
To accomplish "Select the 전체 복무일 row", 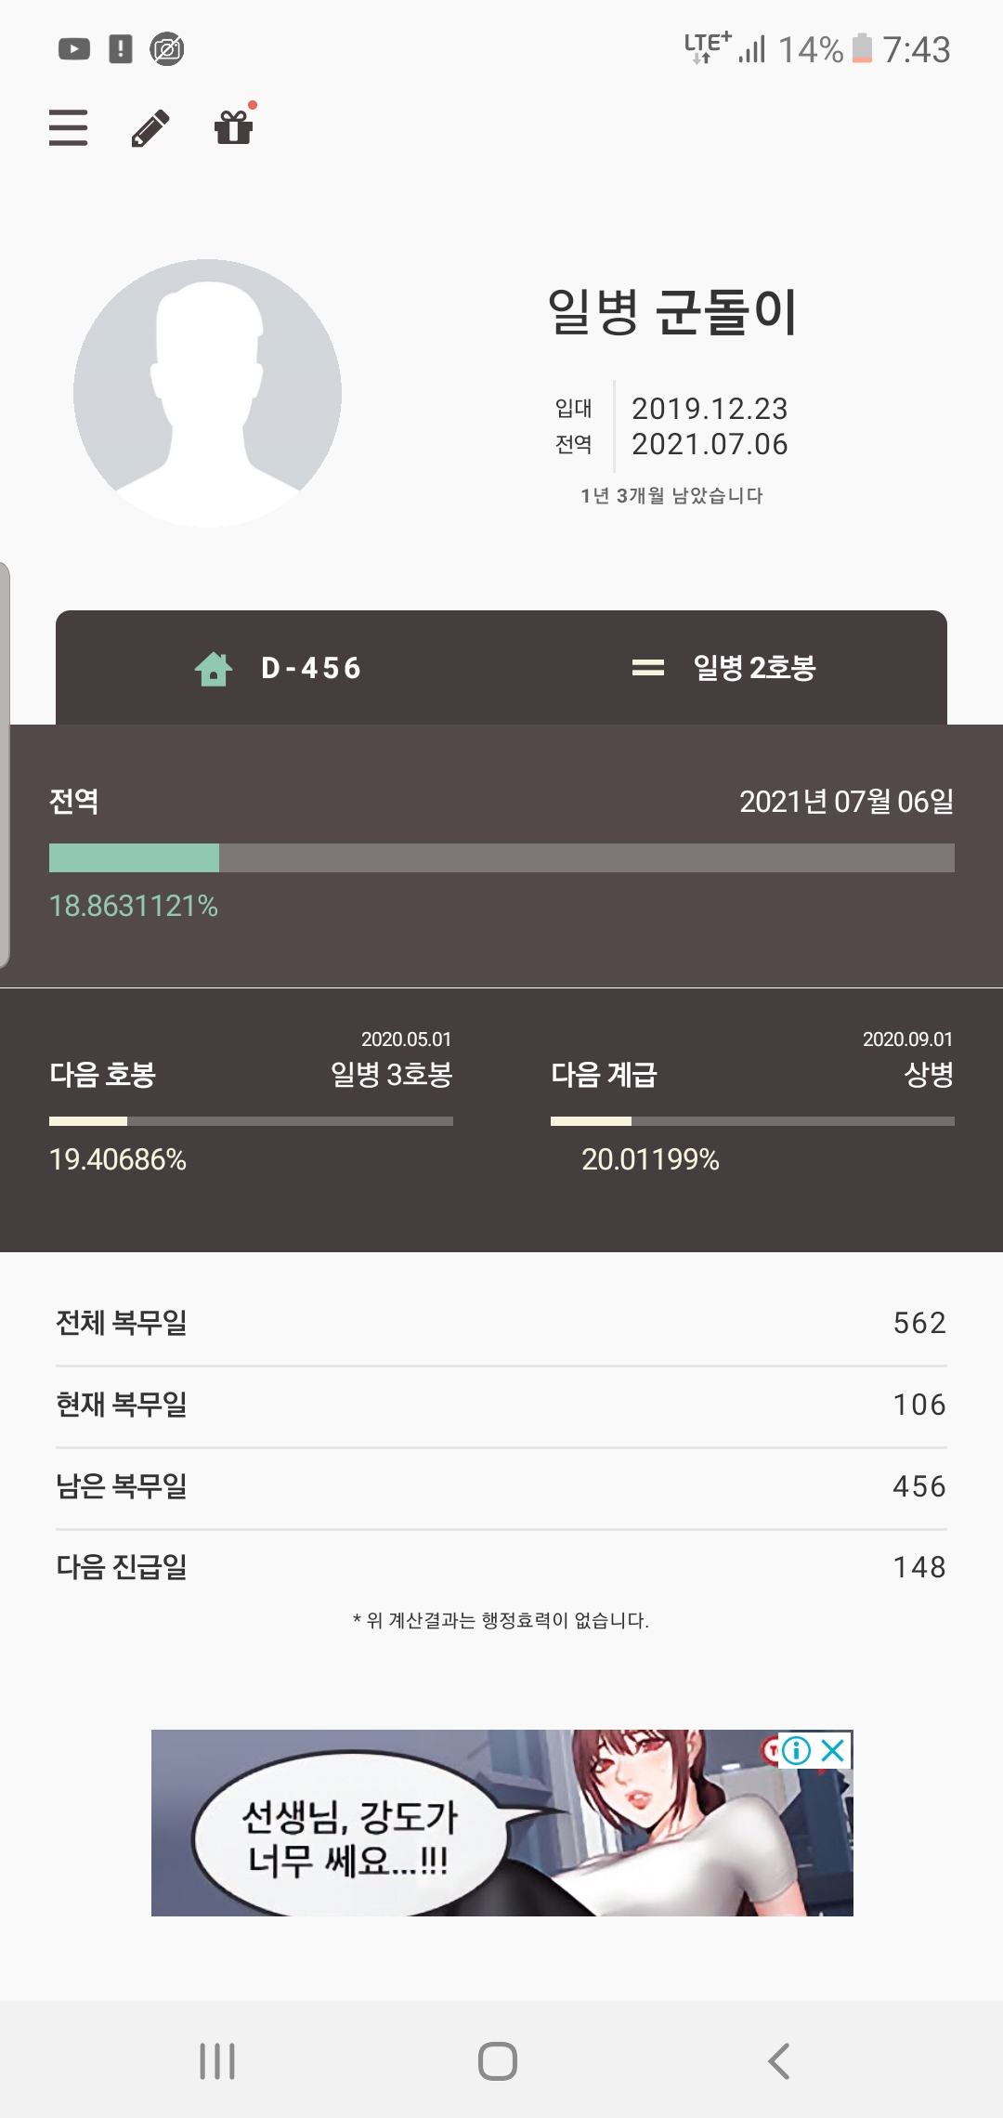I will coord(501,1323).
